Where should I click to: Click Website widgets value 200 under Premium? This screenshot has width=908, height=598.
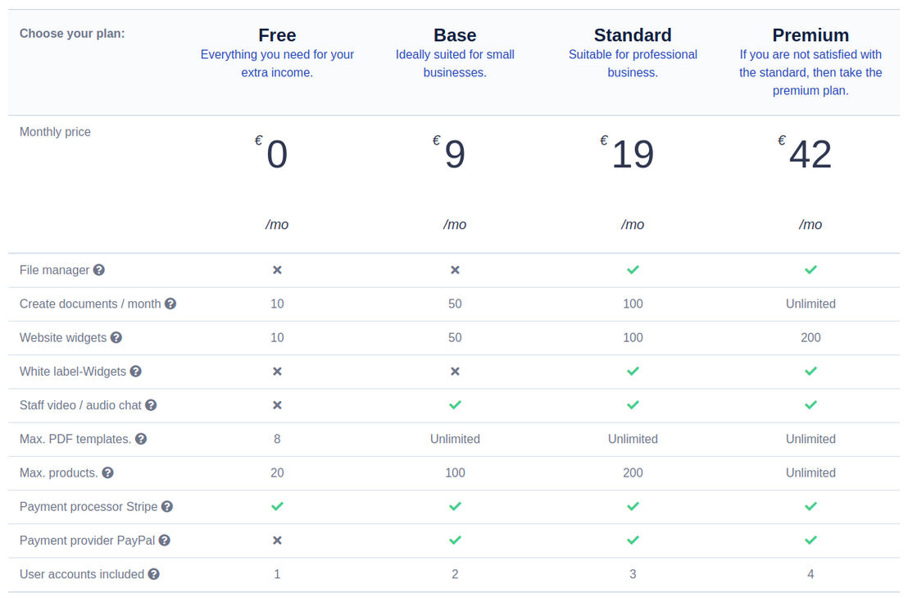pos(810,337)
